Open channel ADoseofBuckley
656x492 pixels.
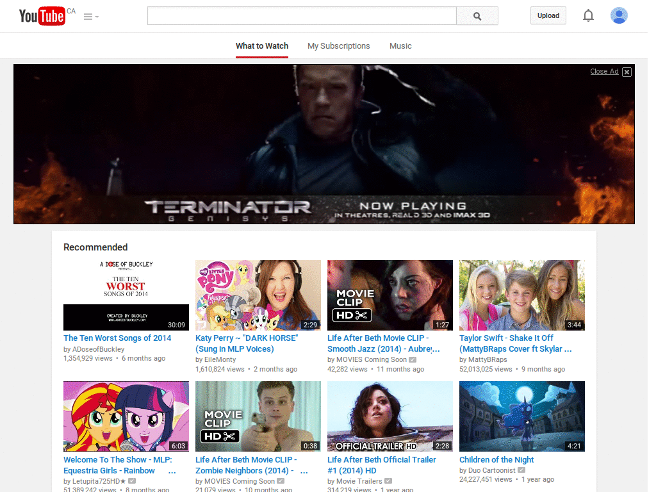98,349
